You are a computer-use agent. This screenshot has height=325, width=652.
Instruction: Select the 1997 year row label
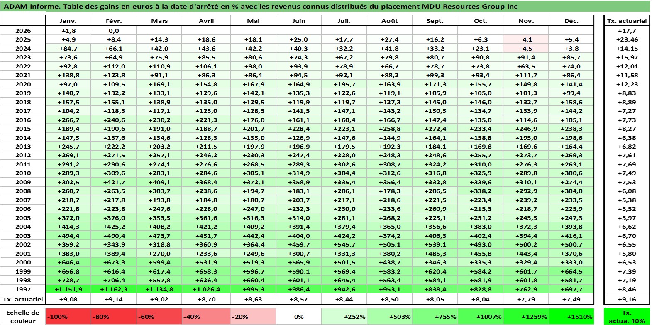[23, 289]
